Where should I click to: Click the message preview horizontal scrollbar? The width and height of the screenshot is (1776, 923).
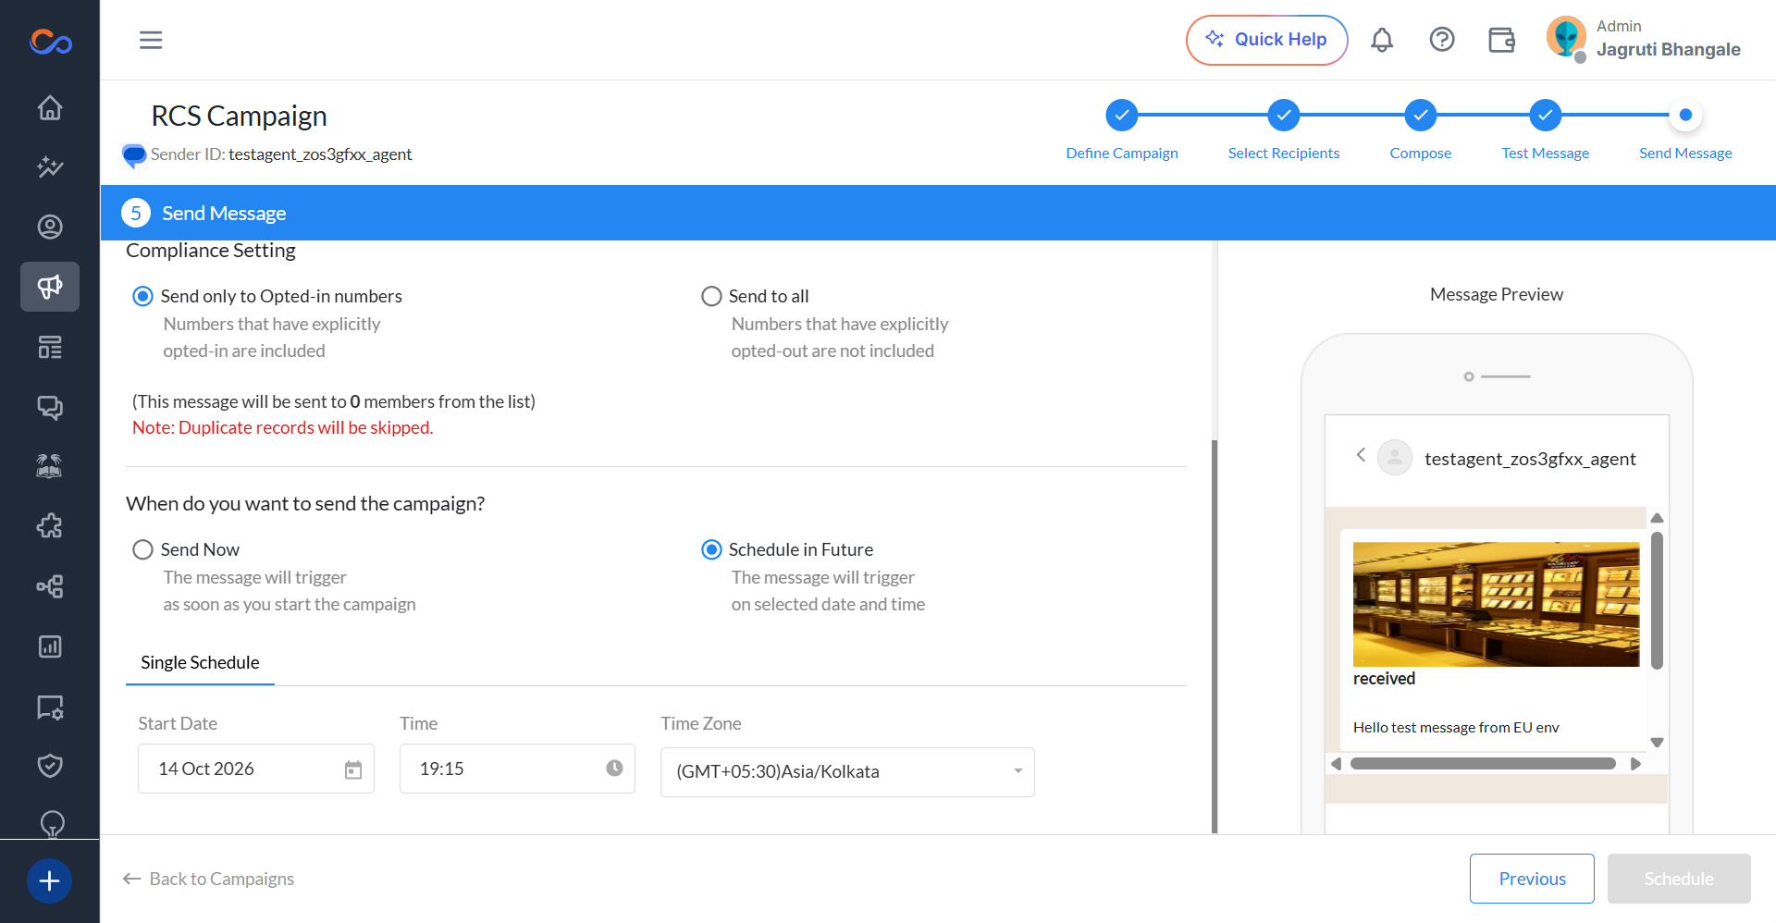(x=1483, y=764)
